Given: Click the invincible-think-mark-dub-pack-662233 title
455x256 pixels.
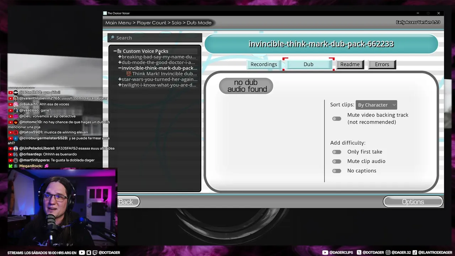Looking at the screenshot, I should (x=321, y=44).
